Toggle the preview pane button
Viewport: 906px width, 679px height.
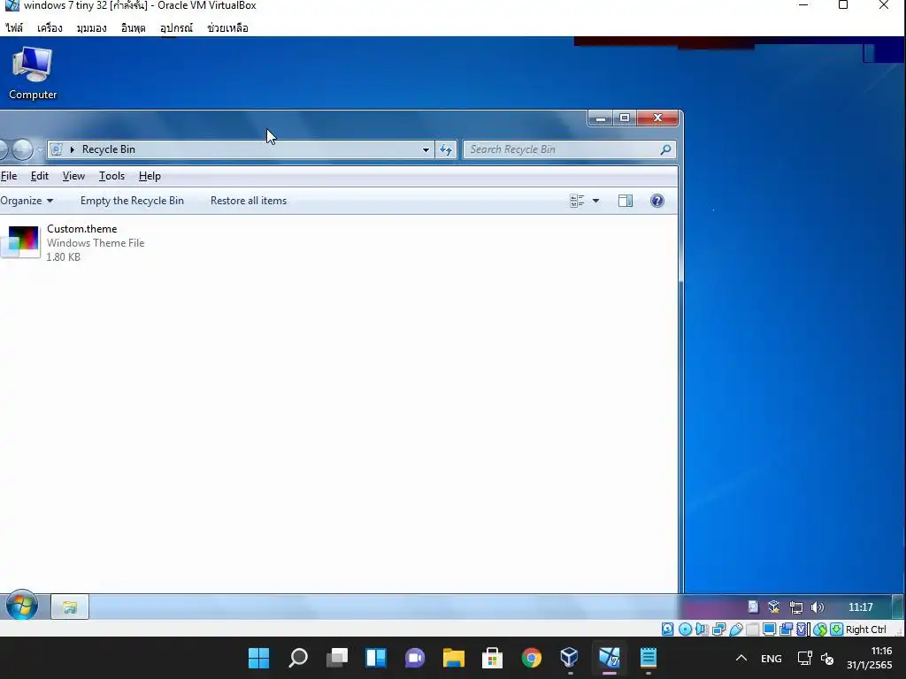(x=626, y=201)
